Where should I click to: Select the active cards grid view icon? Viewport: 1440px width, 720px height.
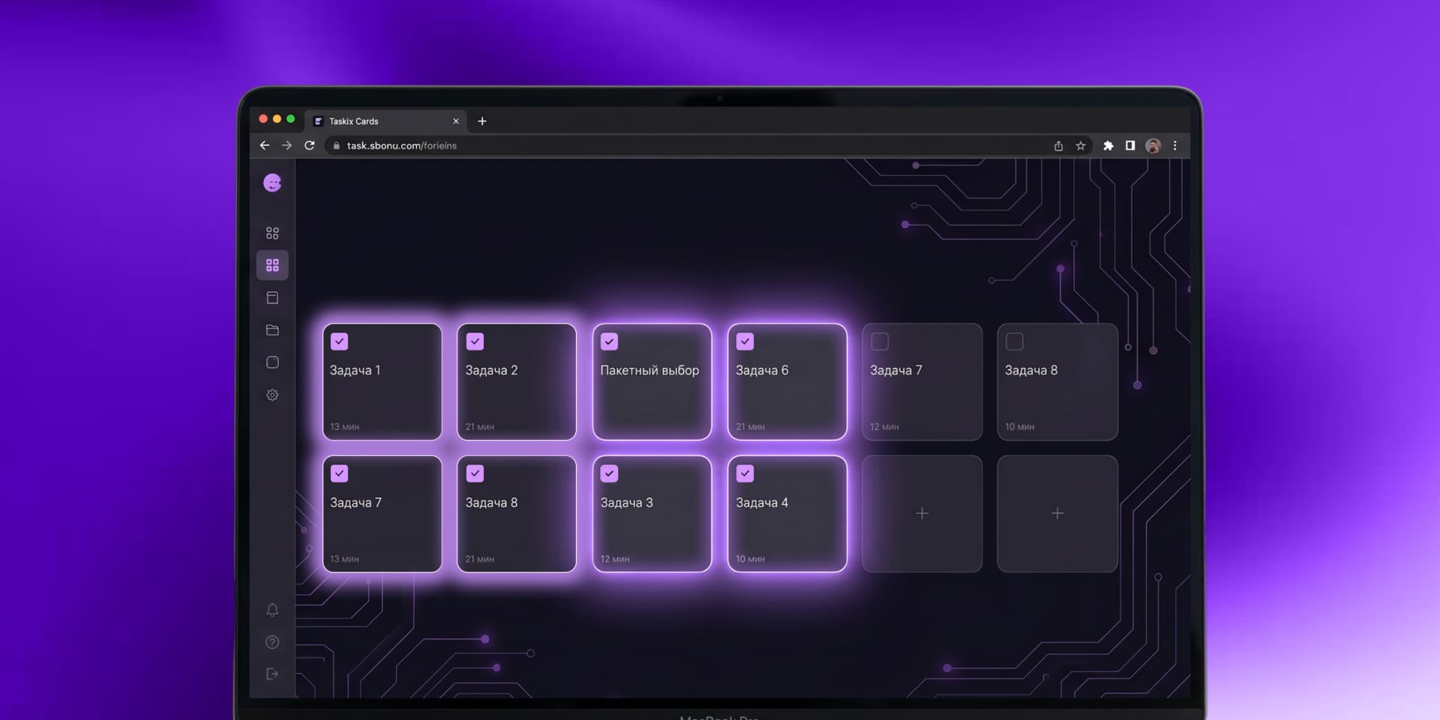(272, 265)
